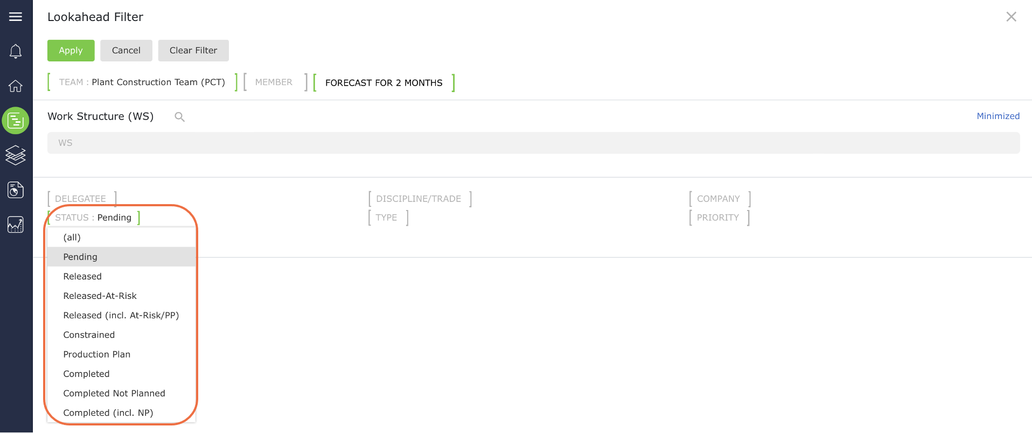
Task: Open the line graph analytics icon
Action: (16, 225)
